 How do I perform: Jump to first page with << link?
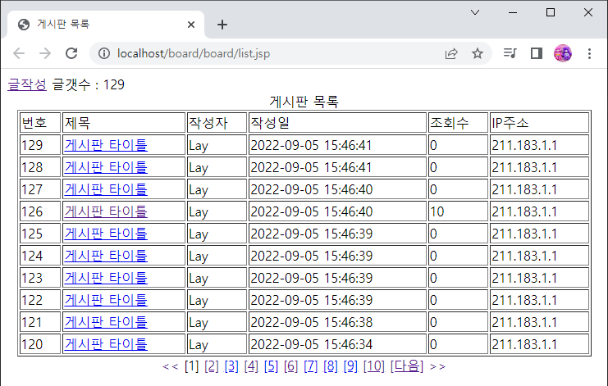tap(170, 366)
